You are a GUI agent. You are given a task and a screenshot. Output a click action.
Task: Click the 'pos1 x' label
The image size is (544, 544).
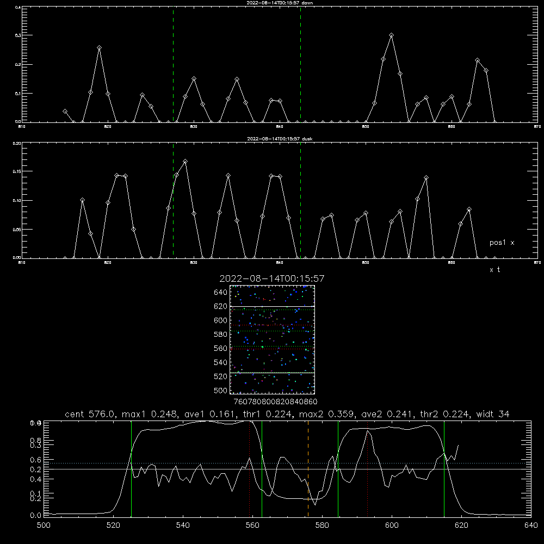[502, 243]
